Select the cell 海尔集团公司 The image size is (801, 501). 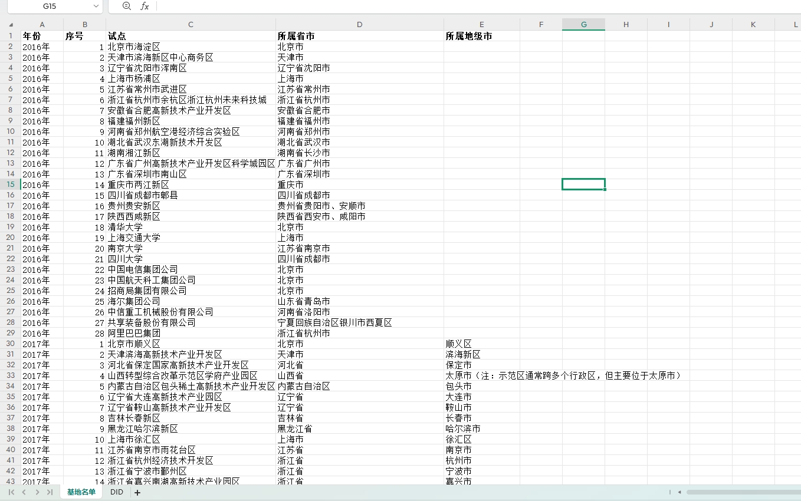[191, 301]
